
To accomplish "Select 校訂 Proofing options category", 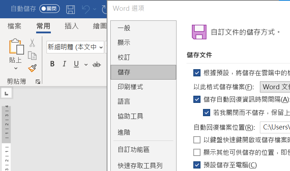I will pyautogui.click(x=143, y=57).
